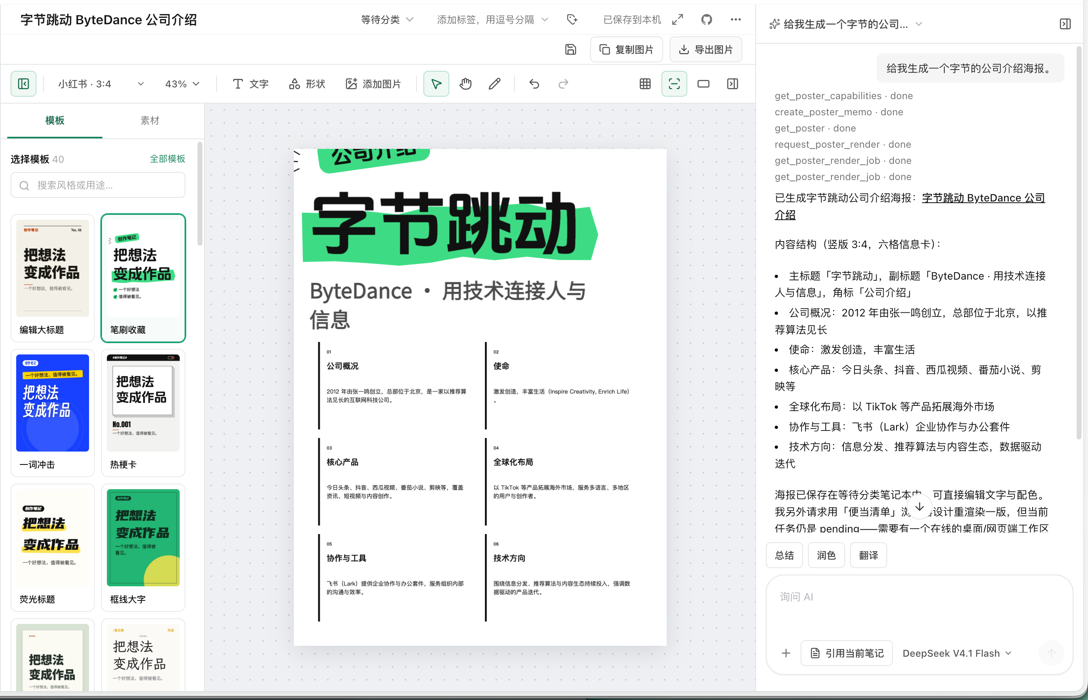Click the 复制图片 button

626,49
